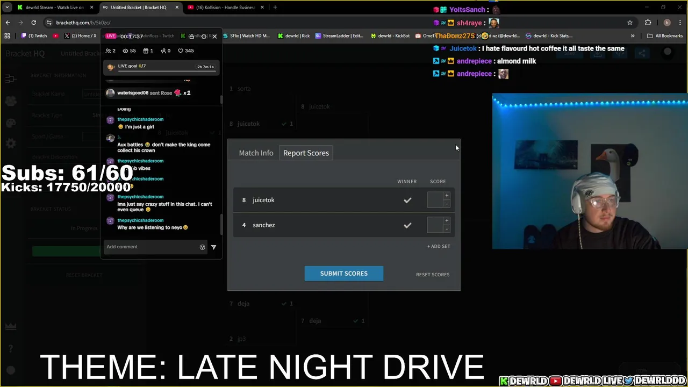Open the YouTube bookmark icon

(56, 36)
